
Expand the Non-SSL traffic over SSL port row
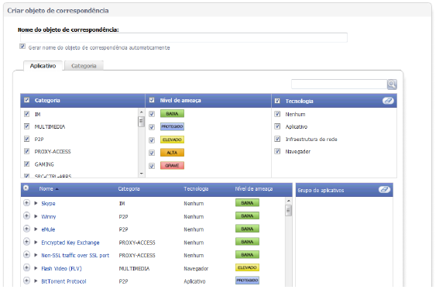tap(36, 255)
